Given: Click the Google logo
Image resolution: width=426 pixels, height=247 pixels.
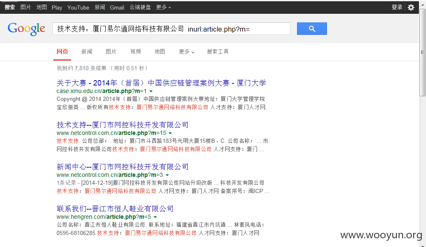Looking at the screenshot, I should 26,29.
